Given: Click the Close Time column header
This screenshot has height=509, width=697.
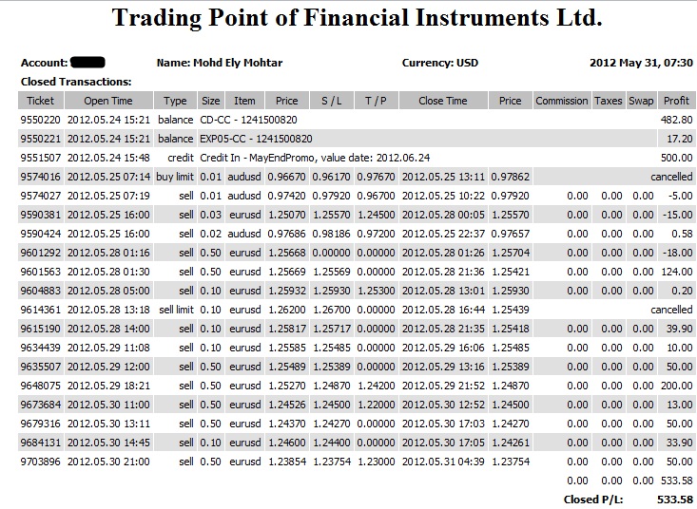Looking at the screenshot, I should click(x=443, y=101).
